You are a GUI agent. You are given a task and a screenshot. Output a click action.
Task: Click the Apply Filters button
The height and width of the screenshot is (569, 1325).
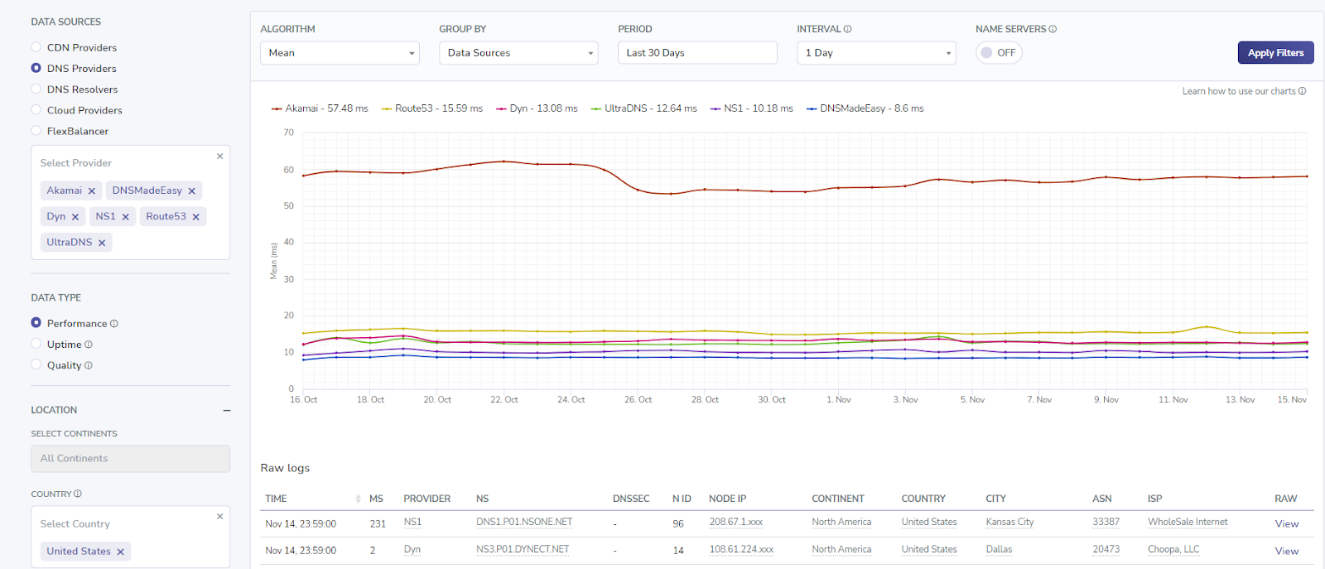pos(1275,53)
